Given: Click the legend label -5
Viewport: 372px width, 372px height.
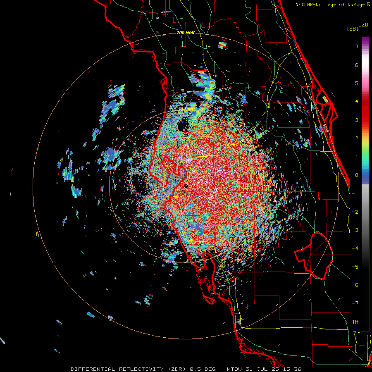Looking at the screenshot, I should click(355, 267).
